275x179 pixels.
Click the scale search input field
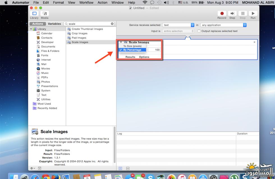coord(90,24)
